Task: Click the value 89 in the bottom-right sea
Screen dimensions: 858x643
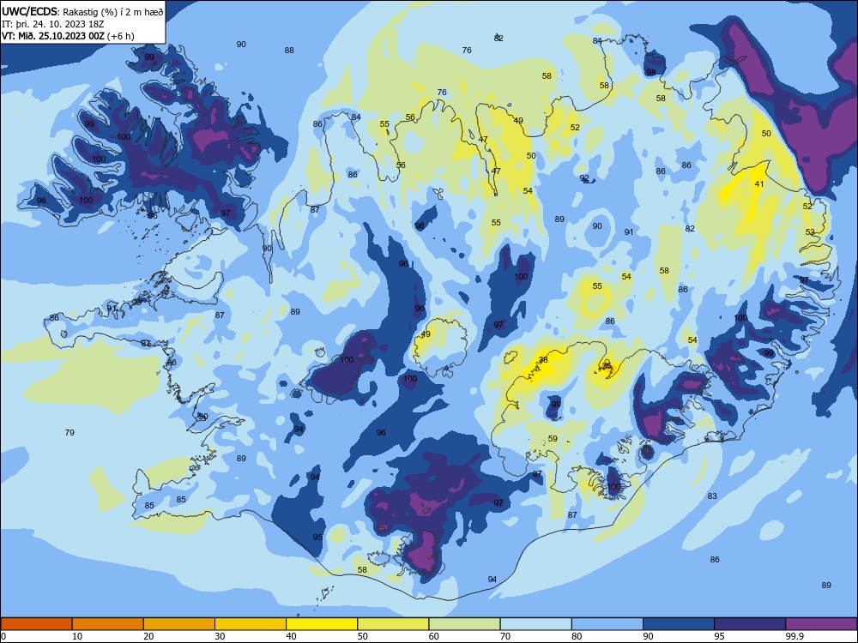Action: [826, 585]
